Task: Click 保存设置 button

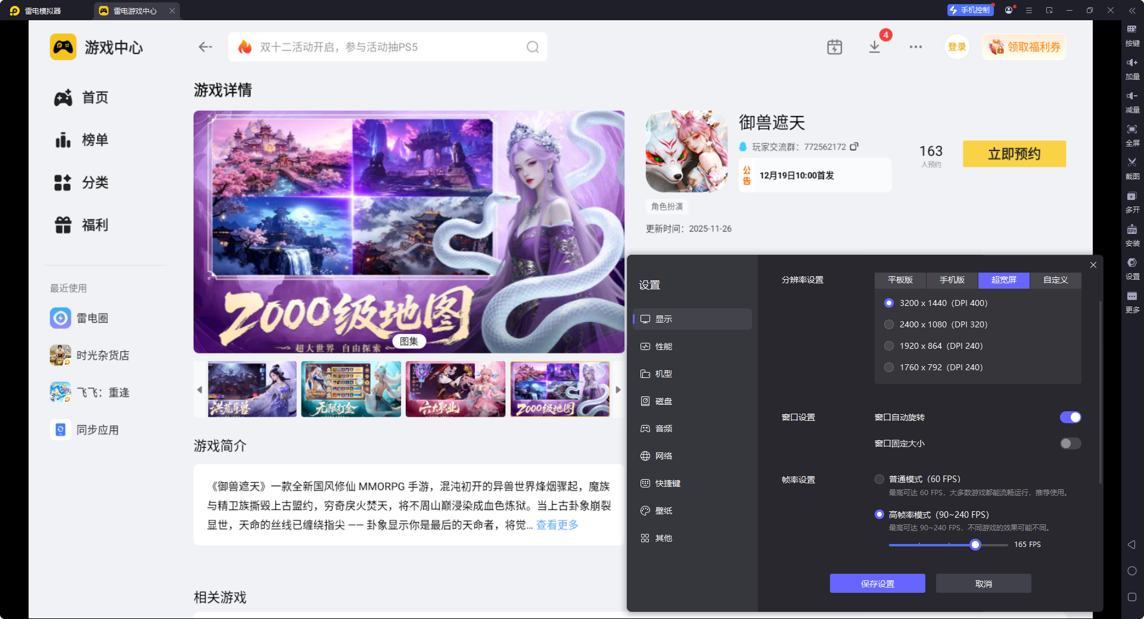Action: tap(878, 584)
